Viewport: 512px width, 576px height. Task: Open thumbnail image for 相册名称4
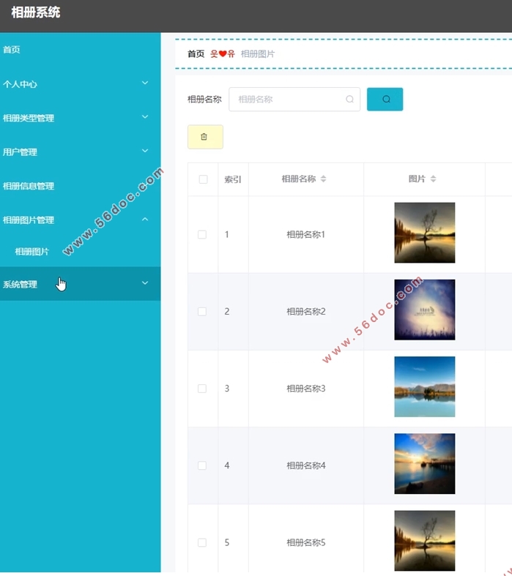(x=425, y=463)
